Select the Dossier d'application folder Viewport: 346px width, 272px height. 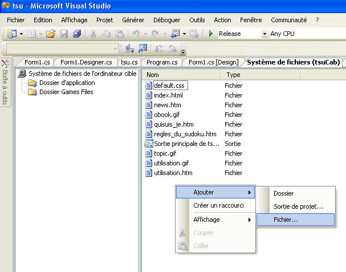click(x=67, y=83)
